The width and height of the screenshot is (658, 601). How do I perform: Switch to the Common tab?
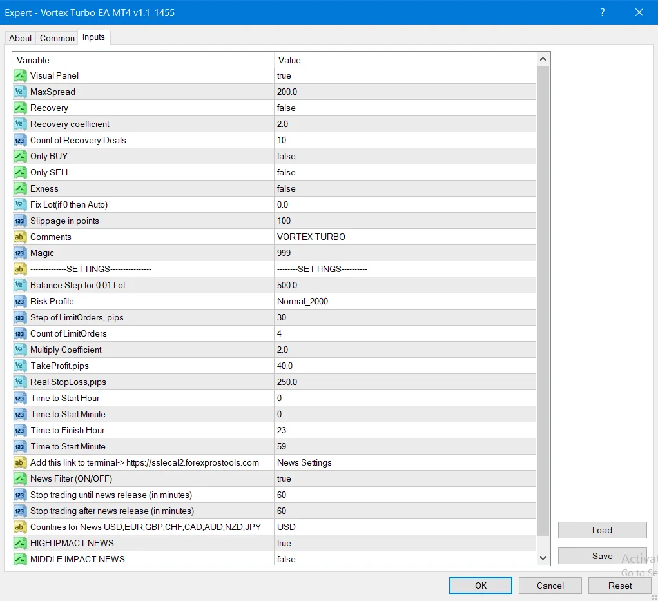coord(57,38)
